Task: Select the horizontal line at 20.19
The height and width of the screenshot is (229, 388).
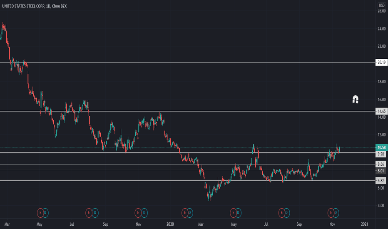Action: point(188,62)
